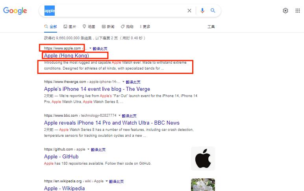Switch to the 图片 (Images) tab
This screenshot has width=304, height=191.
click(x=70, y=27)
